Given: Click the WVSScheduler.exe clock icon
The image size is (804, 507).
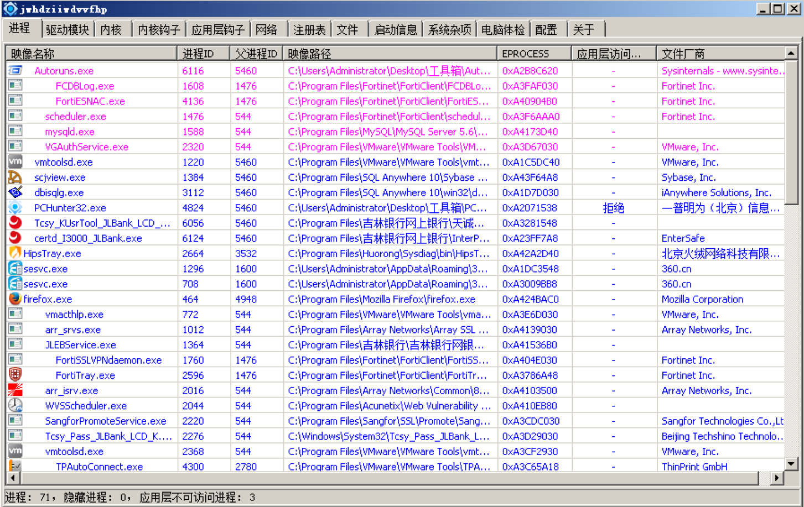Looking at the screenshot, I should click(15, 405).
